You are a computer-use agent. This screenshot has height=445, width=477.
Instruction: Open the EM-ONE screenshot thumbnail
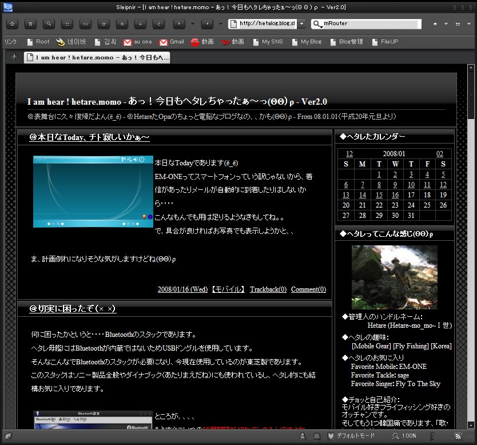pyautogui.click(x=93, y=192)
